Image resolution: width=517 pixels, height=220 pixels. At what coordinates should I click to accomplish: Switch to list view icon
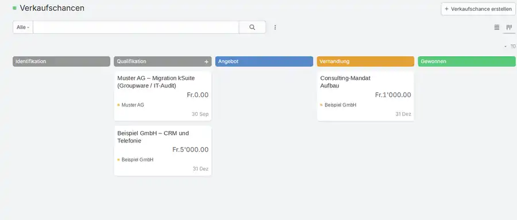[x=496, y=28]
